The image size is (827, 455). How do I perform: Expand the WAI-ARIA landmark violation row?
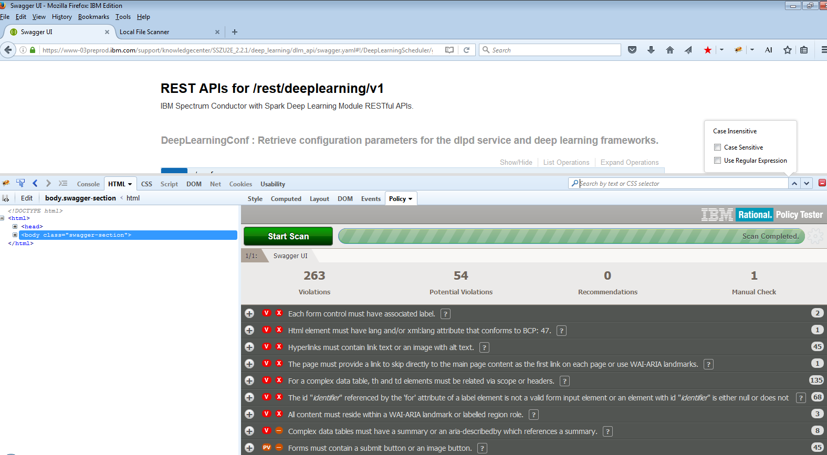(249, 414)
